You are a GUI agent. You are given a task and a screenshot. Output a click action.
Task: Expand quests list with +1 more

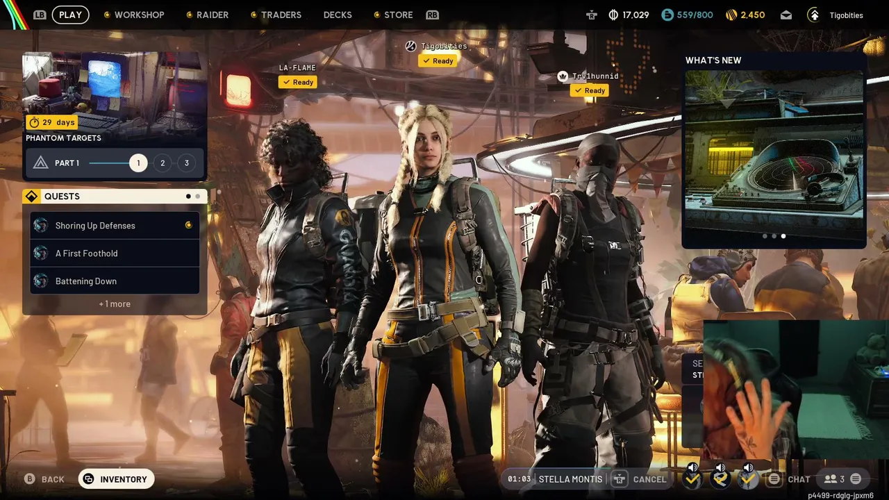[115, 304]
